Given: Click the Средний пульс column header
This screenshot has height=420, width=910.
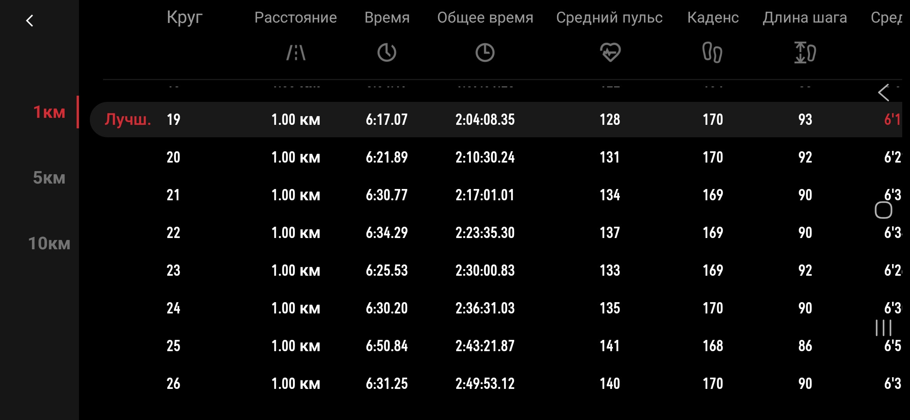Looking at the screenshot, I should [609, 17].
